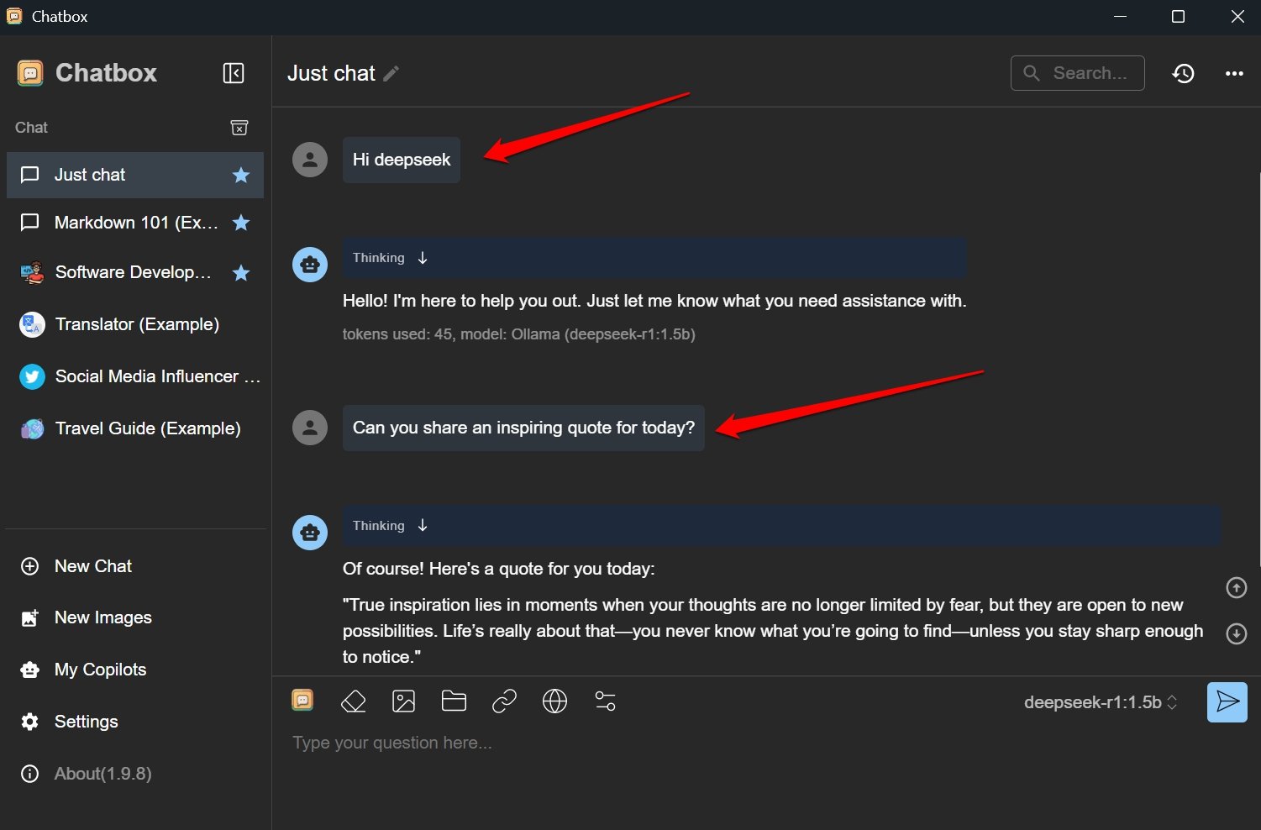Create New Images session
Viewport: 1261px width, 830px height.
pyautogui.click(x=135, y=617)
